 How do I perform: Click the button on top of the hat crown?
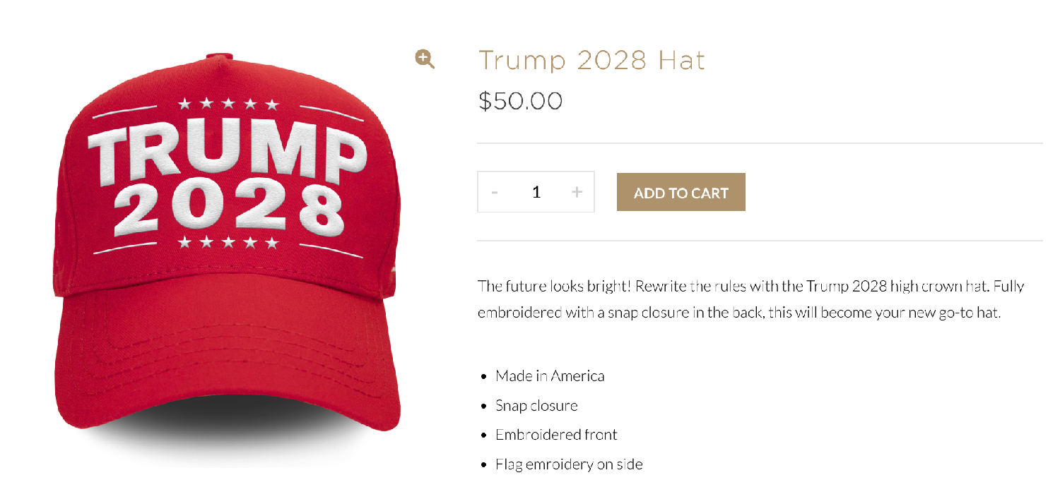(x=220, y=56)
